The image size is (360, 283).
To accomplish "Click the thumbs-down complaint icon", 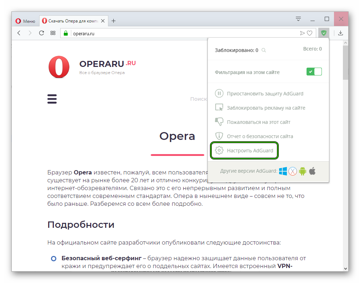I will tap(219, 122).
